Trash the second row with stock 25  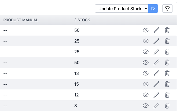pos(167,52)
